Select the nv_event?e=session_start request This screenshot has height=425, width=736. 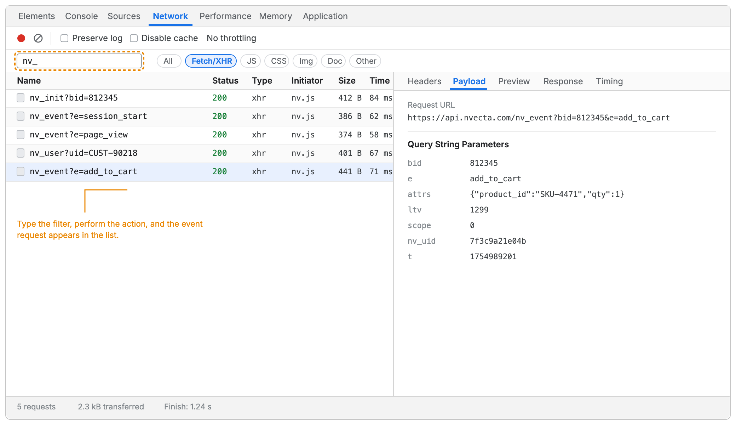click(x=200, y=117)
